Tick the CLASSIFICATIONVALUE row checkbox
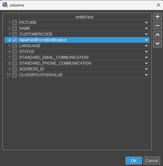 15,75
